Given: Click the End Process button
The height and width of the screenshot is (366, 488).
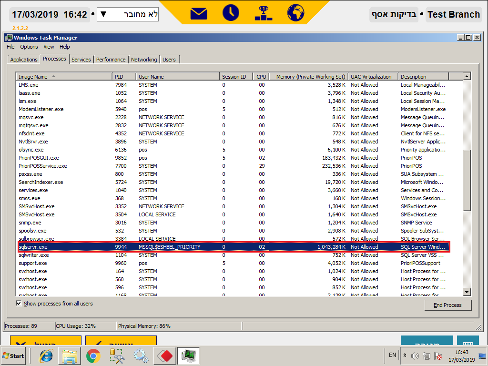Looking at the screenshot, I should 448,305.
